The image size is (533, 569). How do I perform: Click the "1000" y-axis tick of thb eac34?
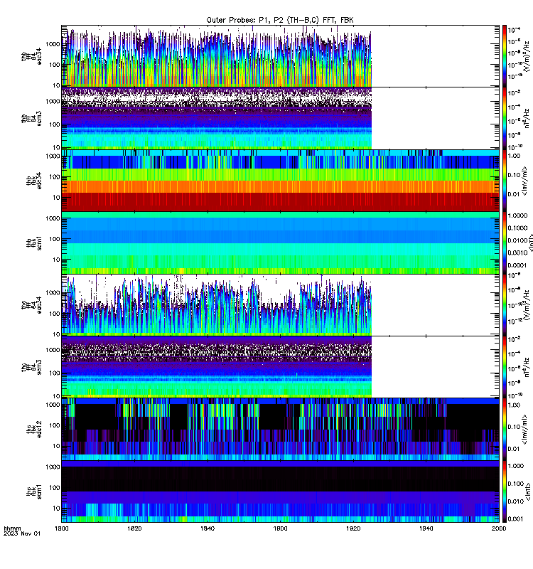(53, 44)
